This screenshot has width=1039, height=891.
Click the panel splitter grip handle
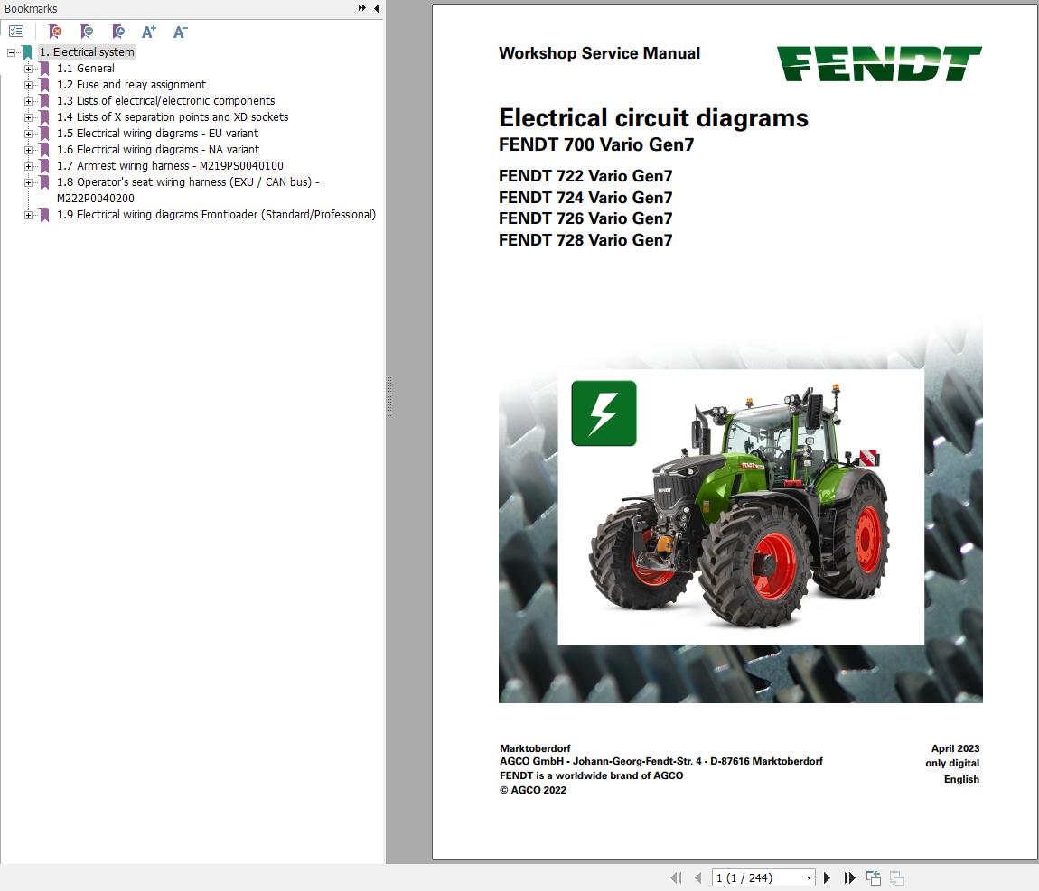[389, 396]
